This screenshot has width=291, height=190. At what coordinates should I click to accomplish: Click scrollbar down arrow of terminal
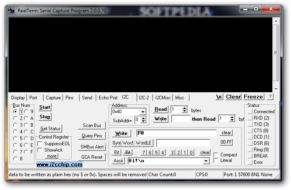click(x=276, y=89)
